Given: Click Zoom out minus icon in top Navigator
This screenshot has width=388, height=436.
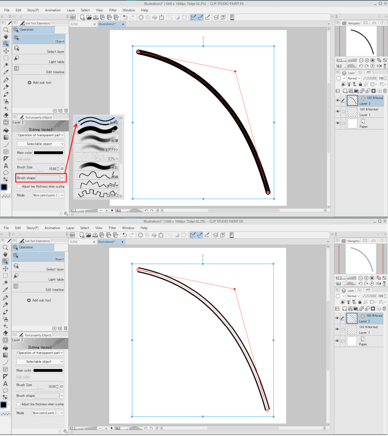Looking at the screenshot, I should point(361,60).
